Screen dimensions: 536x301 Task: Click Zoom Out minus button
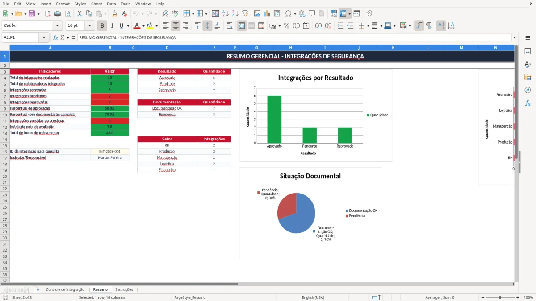pos(482,297)
